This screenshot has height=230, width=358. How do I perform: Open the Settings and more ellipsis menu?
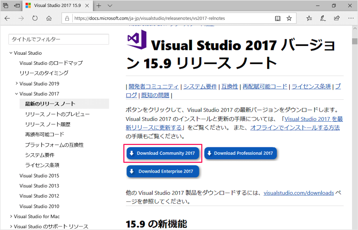[x=351, y=18]
